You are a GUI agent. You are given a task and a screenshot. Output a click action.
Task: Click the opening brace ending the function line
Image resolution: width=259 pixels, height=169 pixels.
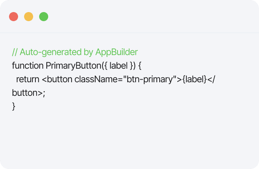(140, 65)
